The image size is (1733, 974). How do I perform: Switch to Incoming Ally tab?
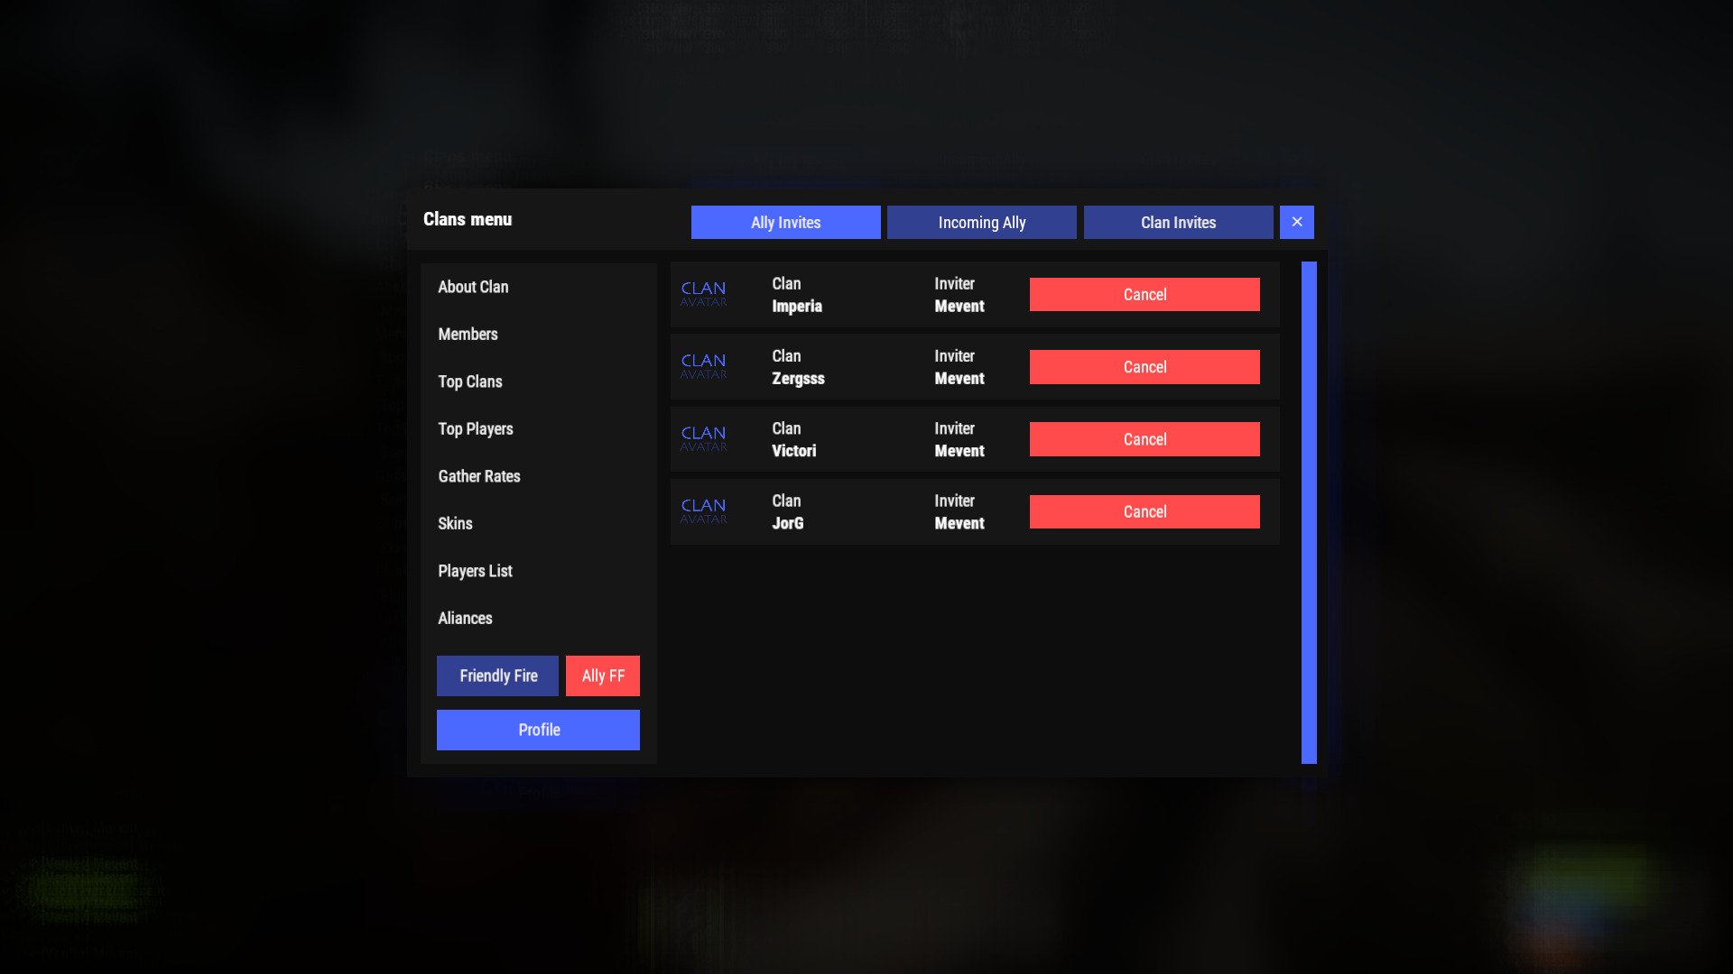(981, 221)
